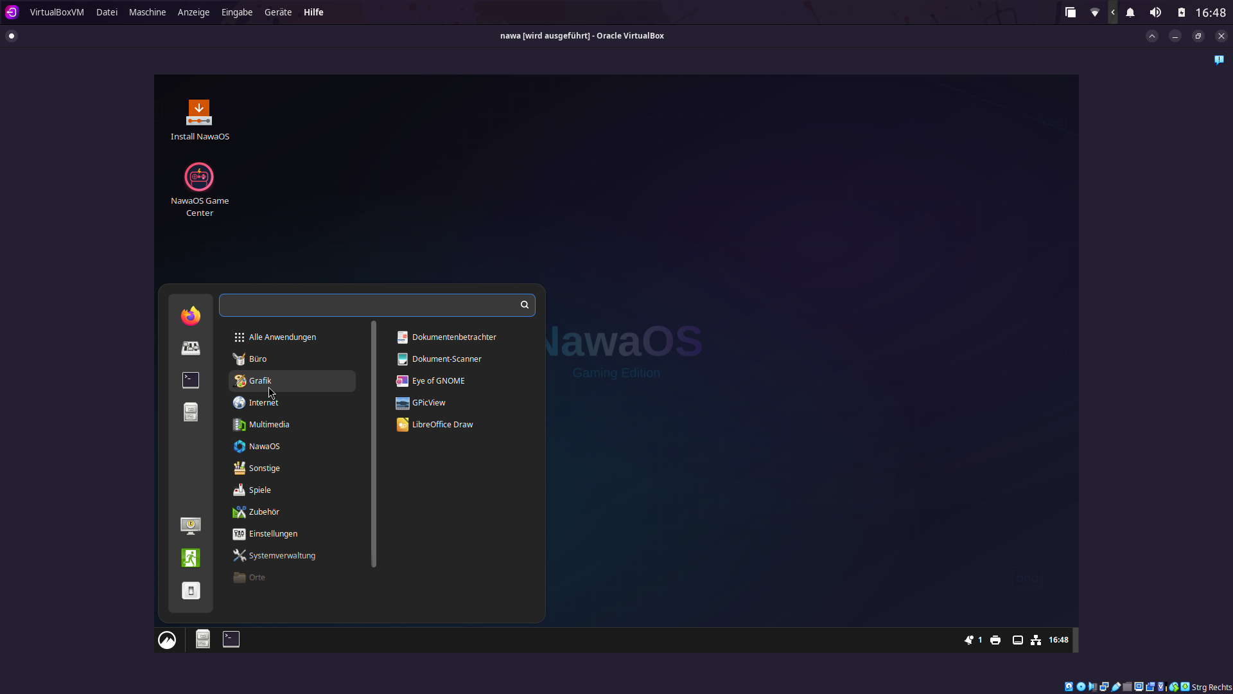1233x694 pixels.
Task: Expand the Multimedia category
Action: click(x=268, y=424)
